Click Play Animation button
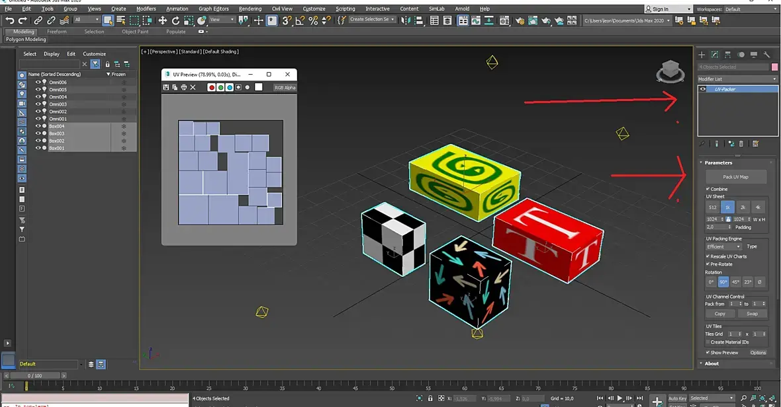This screenshot has height=407, width=781. click(x=620, y=398)
